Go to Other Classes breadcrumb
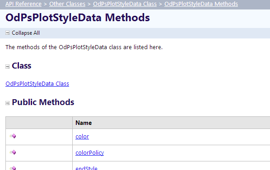 [67, 4]
